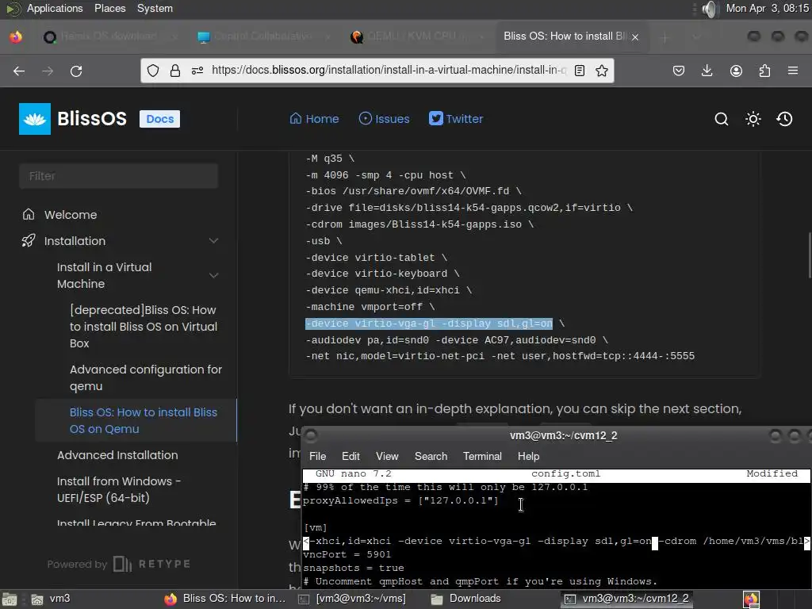
Task: Open the terminal Edit menu
Action: click(x=350, y=456)
